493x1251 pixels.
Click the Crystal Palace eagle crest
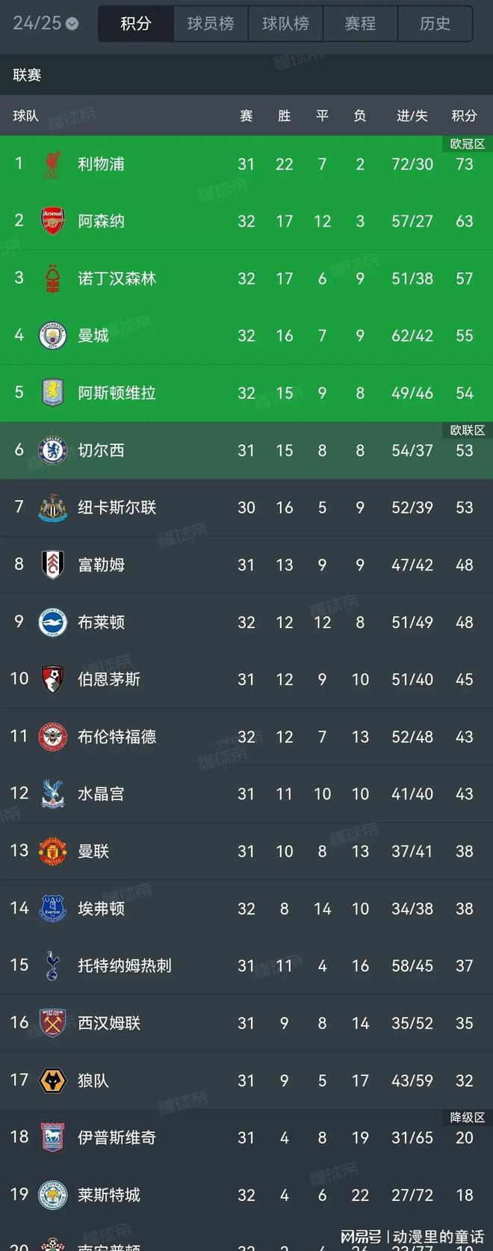click(x=52, y=794)
